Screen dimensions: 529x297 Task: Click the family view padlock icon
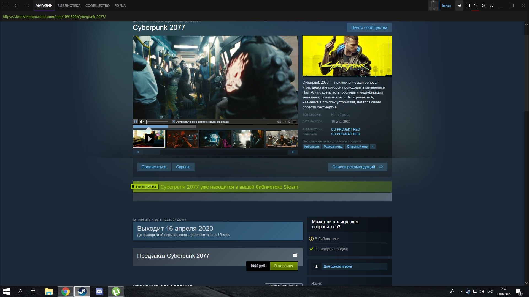pos(475,5)
